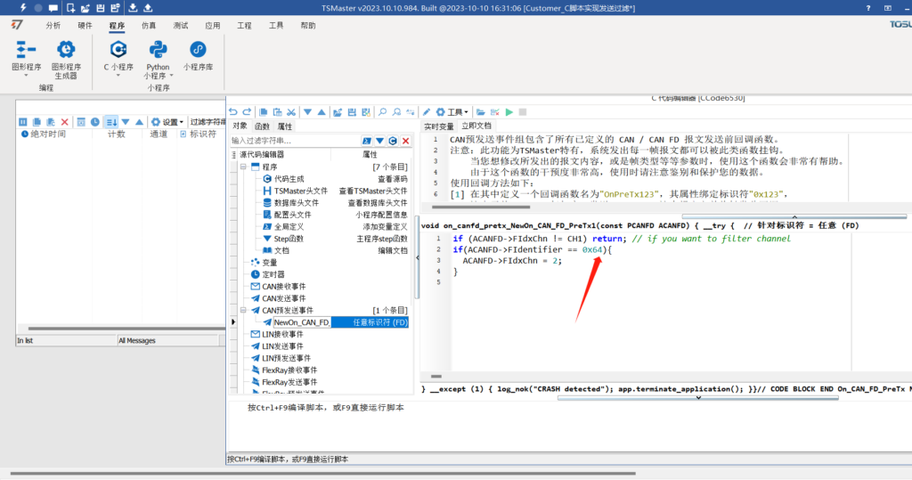
Task: Collapse the CAN预发送事件 tree node
Action: (x=244, y=310)
